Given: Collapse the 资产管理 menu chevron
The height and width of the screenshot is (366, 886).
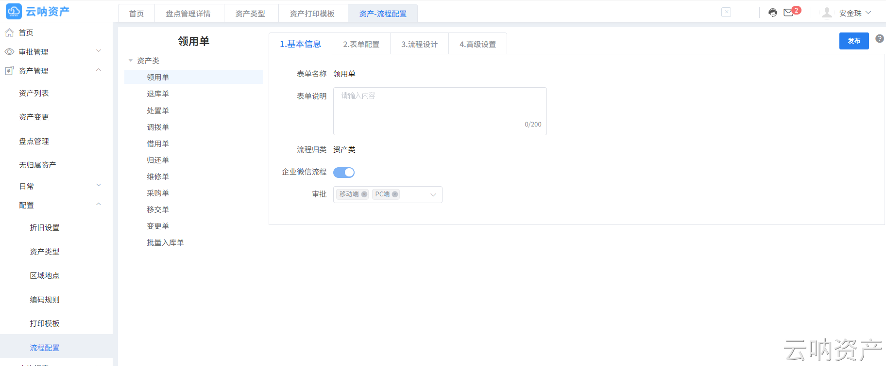Looking at the screenshot, I should coord(99,70).
